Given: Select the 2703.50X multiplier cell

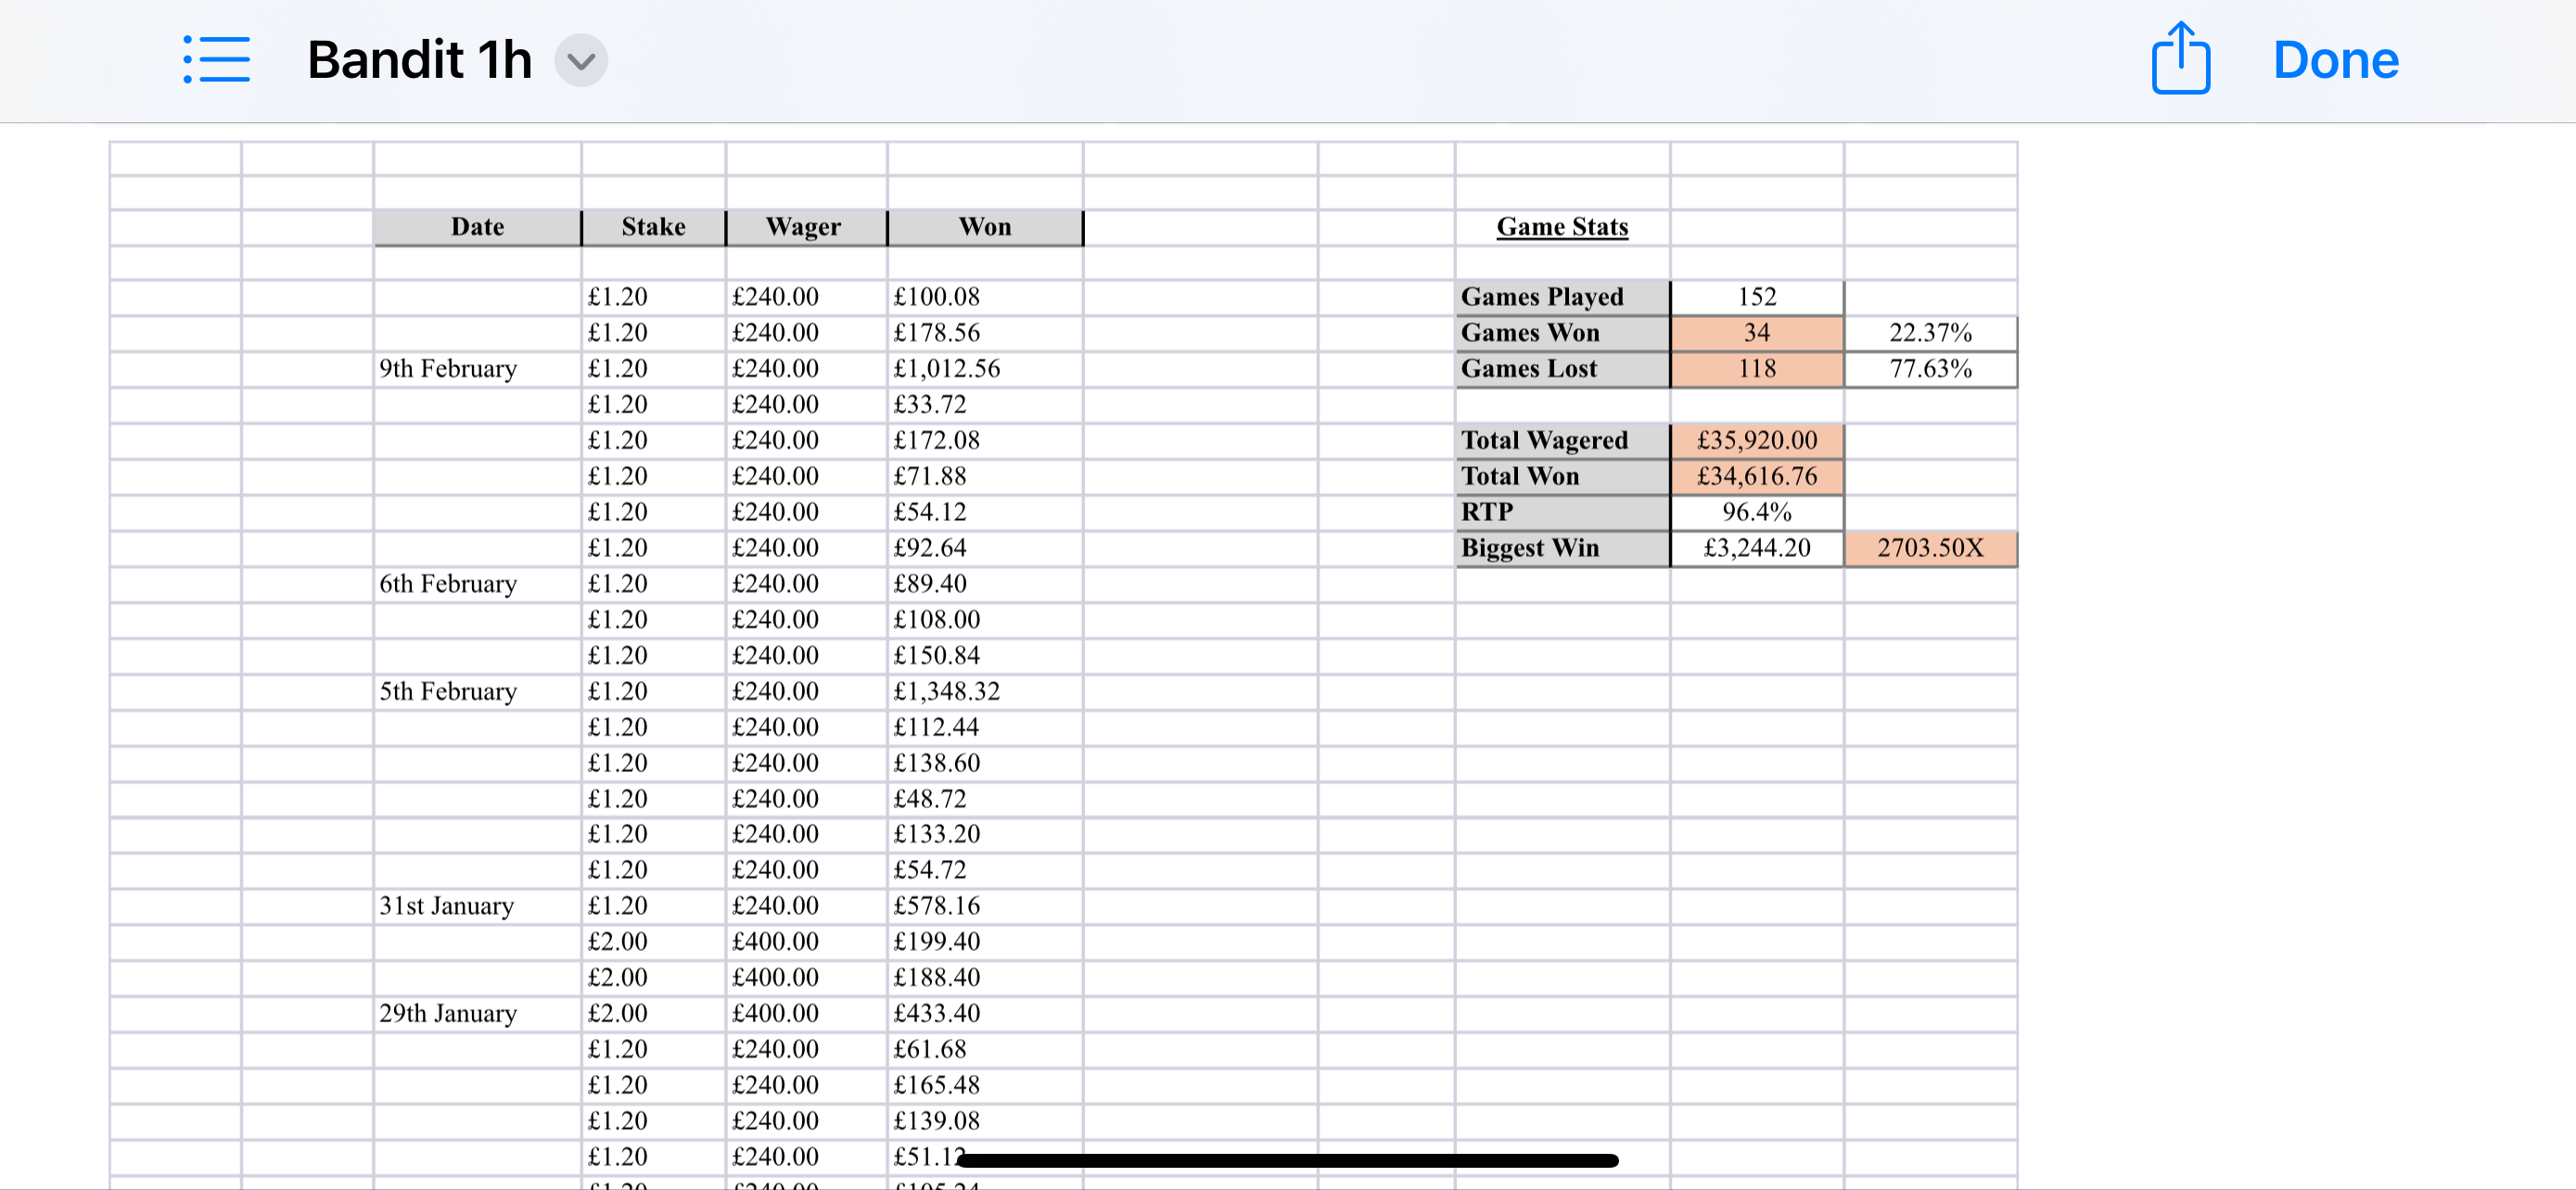Looking at the screenshot, I should 1930,549.
